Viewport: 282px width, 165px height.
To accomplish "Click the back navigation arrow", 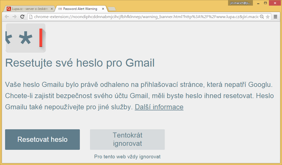I will click(x=7, y=17).
